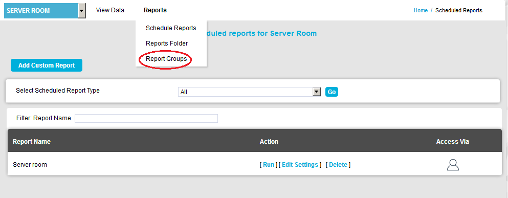The height and width of the screenshot is (198, 508).
Task: Edit Settings for Server room report
Action: [300, 165]
